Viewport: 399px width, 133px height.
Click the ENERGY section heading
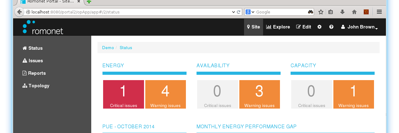pos(113,66)
